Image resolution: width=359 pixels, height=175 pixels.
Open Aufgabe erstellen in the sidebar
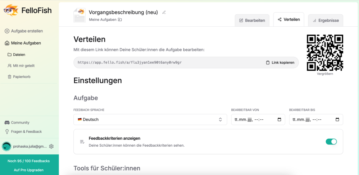coord(24,31)
